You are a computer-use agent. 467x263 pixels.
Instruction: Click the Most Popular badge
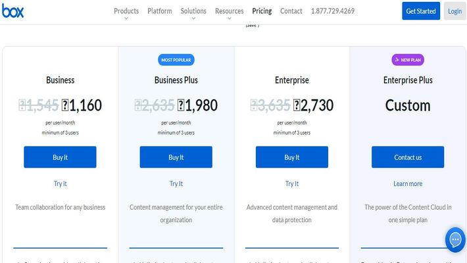176,60
